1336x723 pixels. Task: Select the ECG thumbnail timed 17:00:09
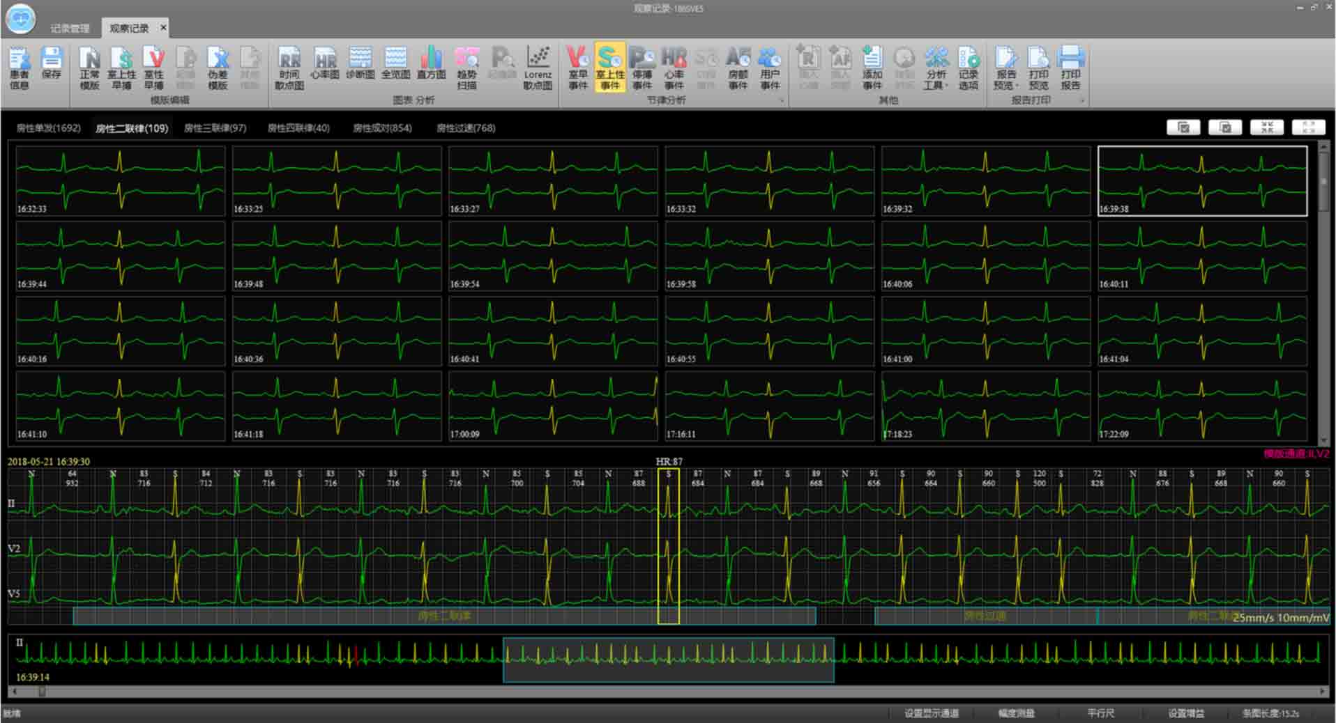click(x=553, y=406)
